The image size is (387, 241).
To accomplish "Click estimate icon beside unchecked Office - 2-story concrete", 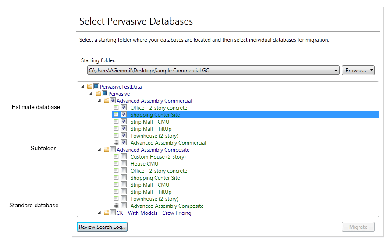I will 116,170.
